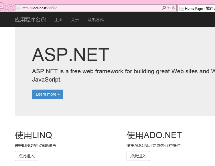Click the 使用LINQ heading
The width and height of the screenshot is (215, 166).
33,135
